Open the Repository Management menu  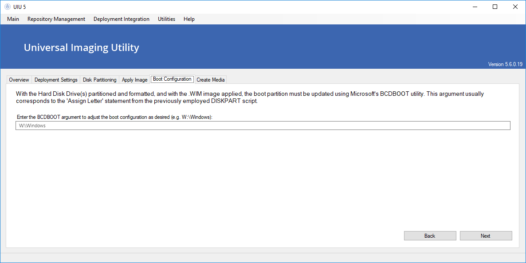(x=56, y=19)
